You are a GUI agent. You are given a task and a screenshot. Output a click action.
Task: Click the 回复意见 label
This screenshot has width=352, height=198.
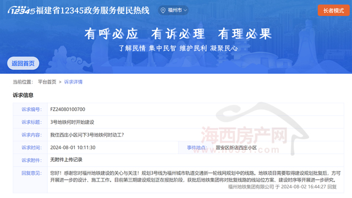(31, 173)
